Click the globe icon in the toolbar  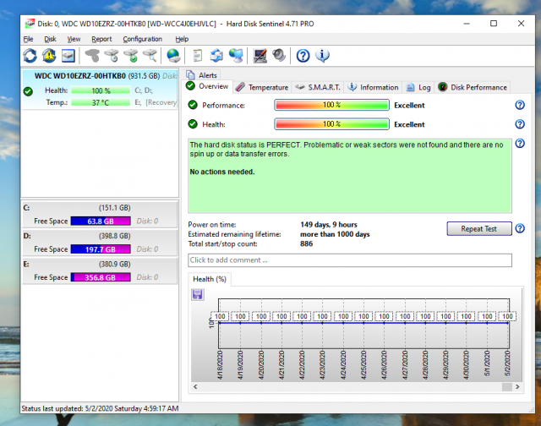[x=173, y=56]
